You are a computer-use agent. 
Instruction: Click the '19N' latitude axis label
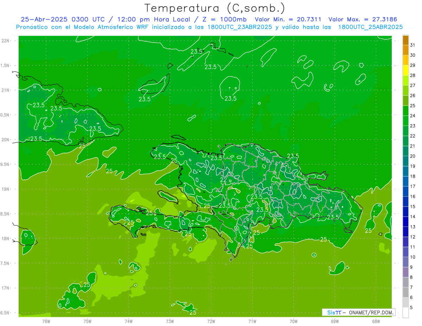(x=5, y=189)
